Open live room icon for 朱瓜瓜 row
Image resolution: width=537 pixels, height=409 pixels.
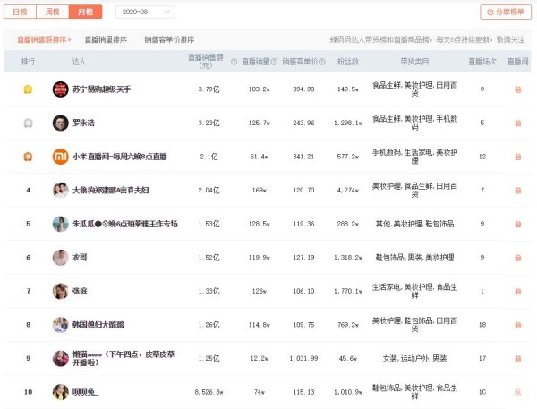(518, 224)
